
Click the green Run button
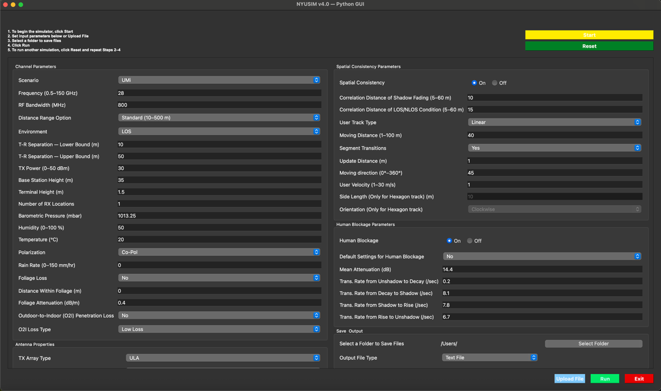(x=605, y=379)
